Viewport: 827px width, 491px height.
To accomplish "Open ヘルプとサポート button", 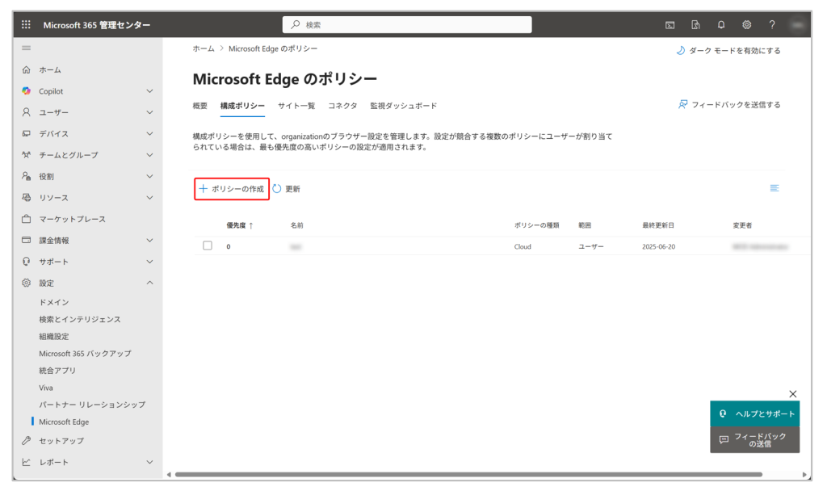I will (x=755, y=413).
